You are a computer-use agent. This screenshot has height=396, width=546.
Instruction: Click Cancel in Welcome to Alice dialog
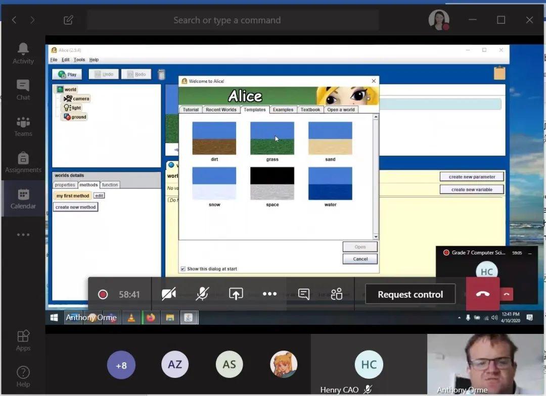[x=360, y=259]
